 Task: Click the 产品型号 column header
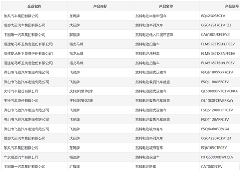(232, 6)
